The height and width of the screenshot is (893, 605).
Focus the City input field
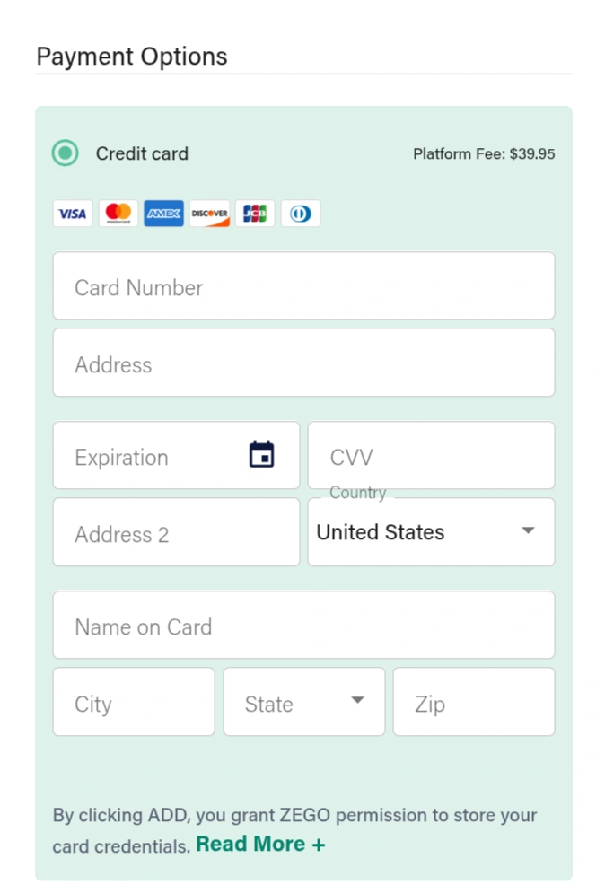[134, 703]
